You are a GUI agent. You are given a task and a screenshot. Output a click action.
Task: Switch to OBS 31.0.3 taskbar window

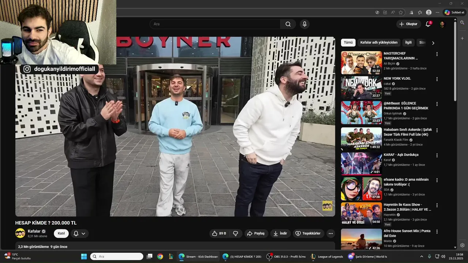point(286,256)
